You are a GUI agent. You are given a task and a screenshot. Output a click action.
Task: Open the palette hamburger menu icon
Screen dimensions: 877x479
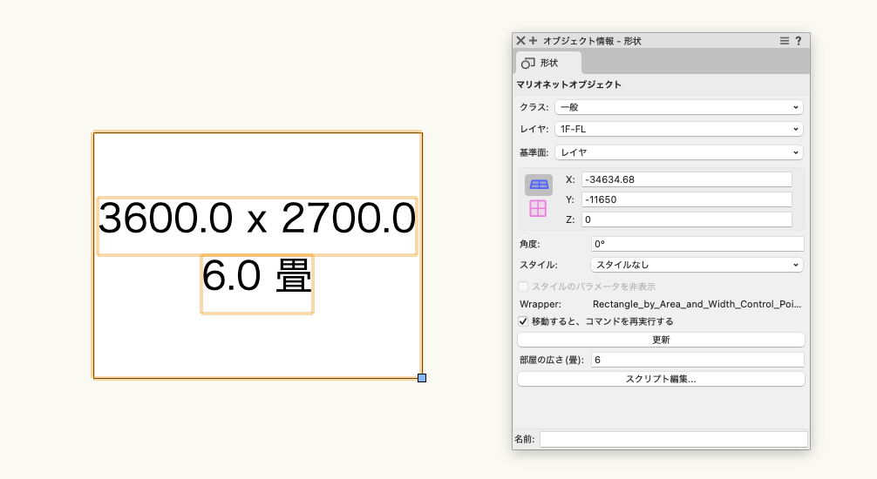pyautogui.click(x=785, y=41)
